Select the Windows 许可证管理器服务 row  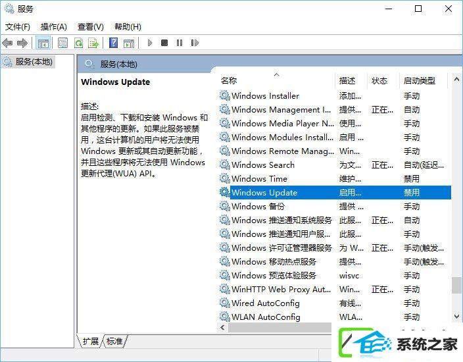click(x=335, y=248)
